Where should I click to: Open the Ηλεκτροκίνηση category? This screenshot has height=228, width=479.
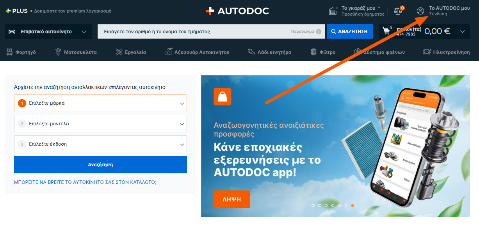coord(447,52)
